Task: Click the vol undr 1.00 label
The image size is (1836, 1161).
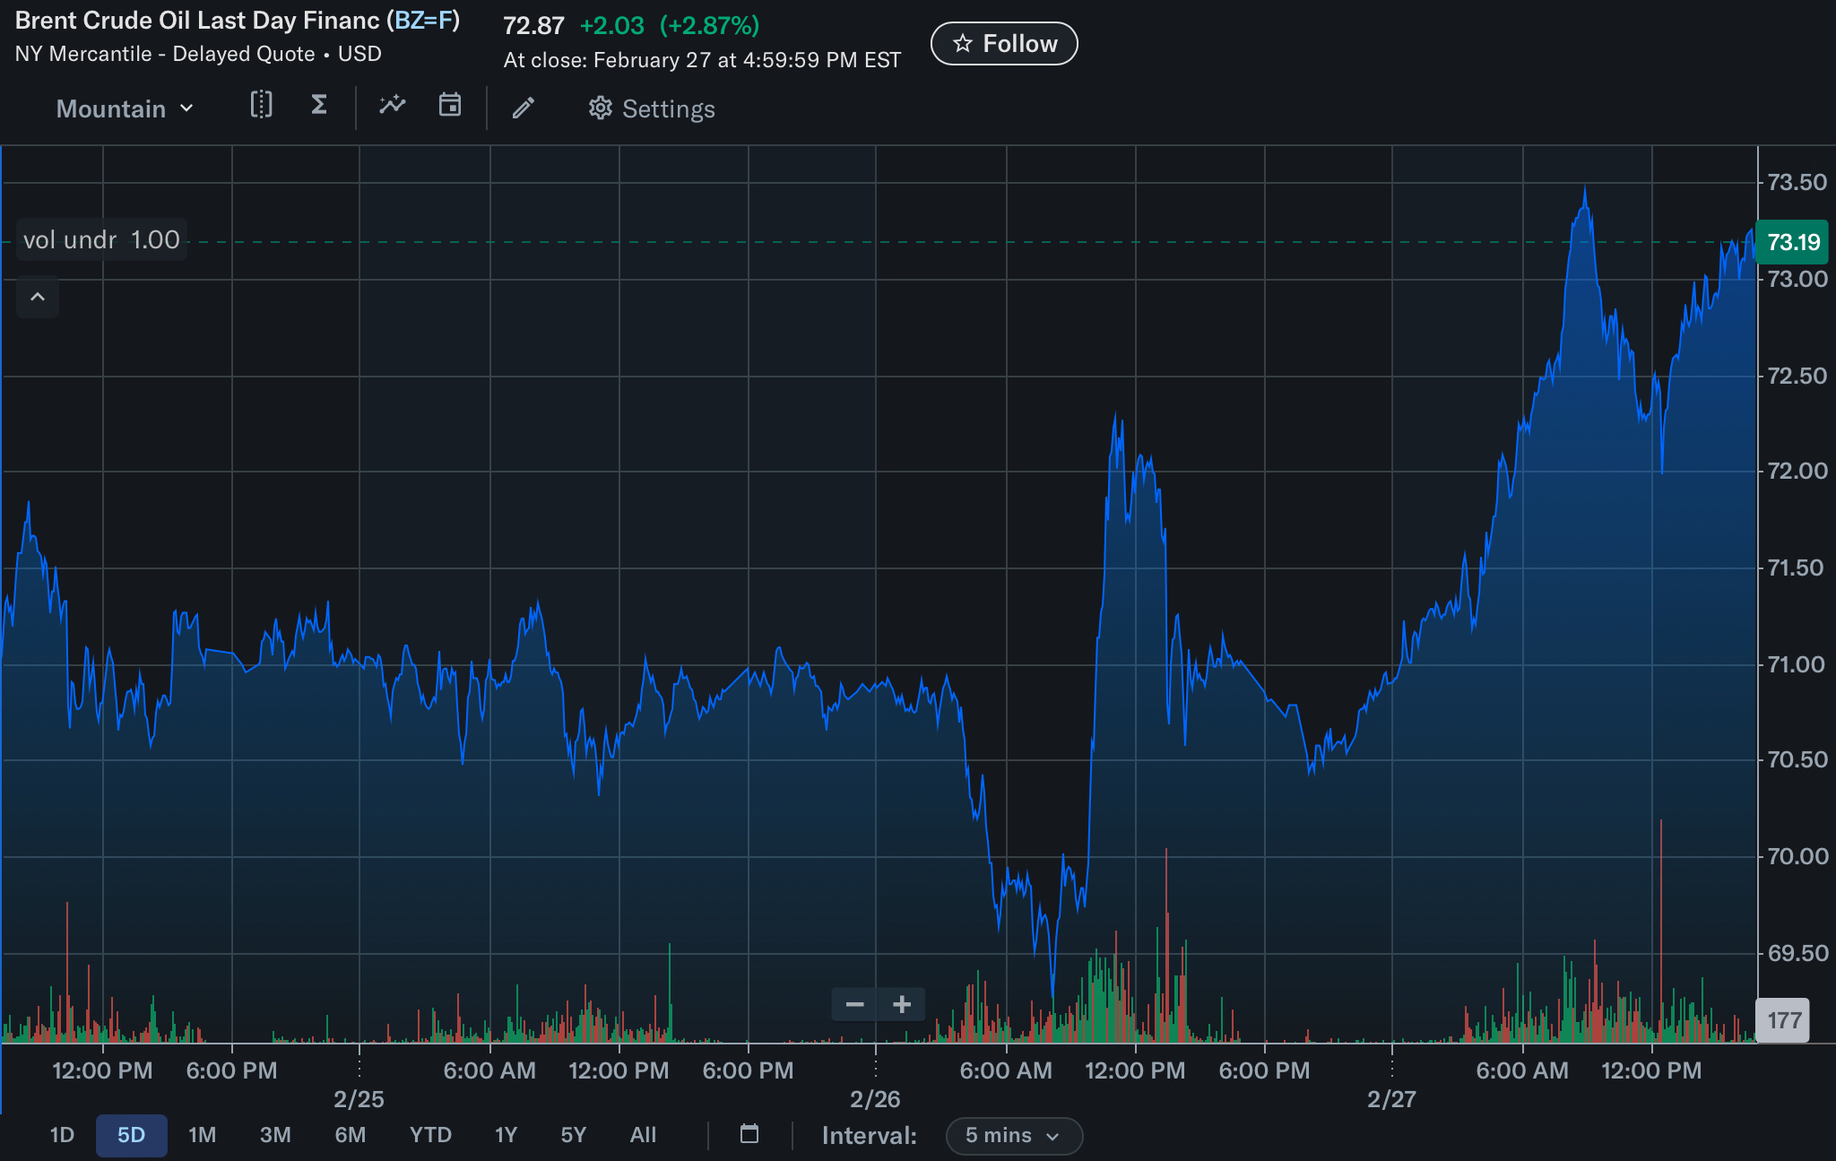Action: tap(101, 240)
